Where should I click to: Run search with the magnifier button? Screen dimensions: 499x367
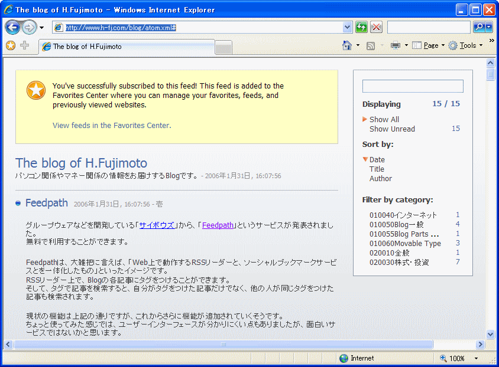(x=479, y=27)
